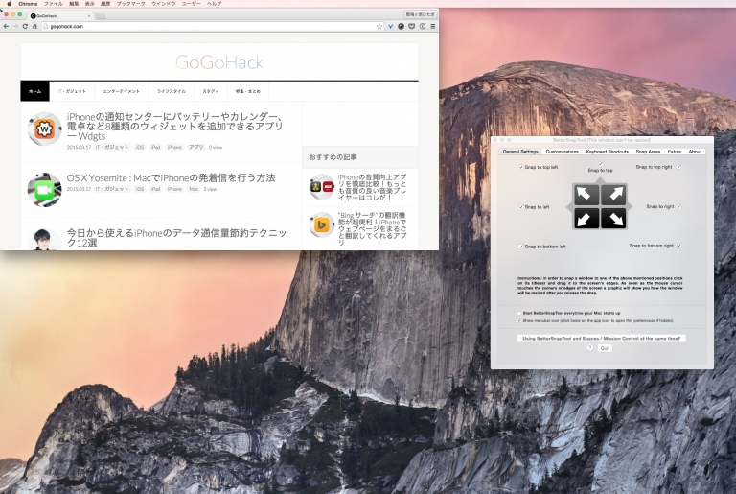Click the top-left arrow snap tile

[586, 195]
